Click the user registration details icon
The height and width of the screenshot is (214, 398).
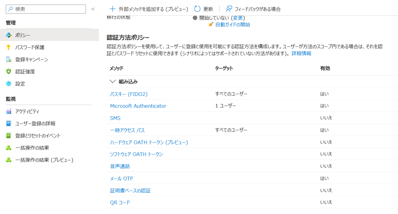pos(9,123)
